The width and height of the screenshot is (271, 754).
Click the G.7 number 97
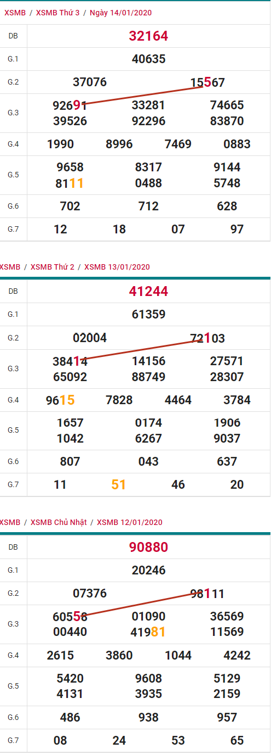coord(237,230)
